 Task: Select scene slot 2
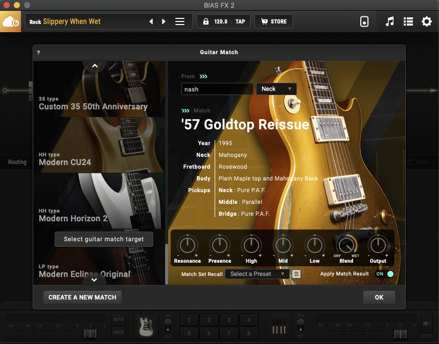(209, 320)
